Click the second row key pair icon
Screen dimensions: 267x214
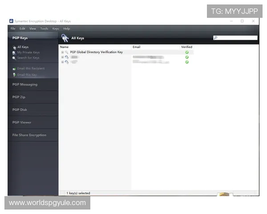coord(67,57)
